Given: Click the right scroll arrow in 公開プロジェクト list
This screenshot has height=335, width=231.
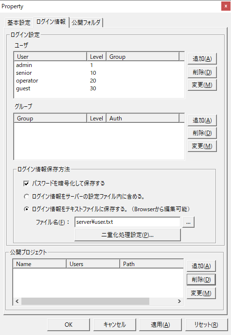Looking at the screenshot, I should 179,301.
